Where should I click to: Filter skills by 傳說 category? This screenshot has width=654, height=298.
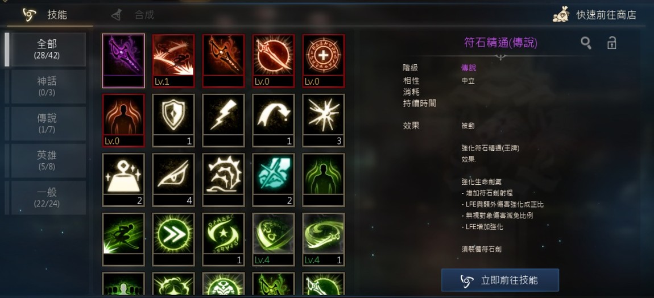47,123
